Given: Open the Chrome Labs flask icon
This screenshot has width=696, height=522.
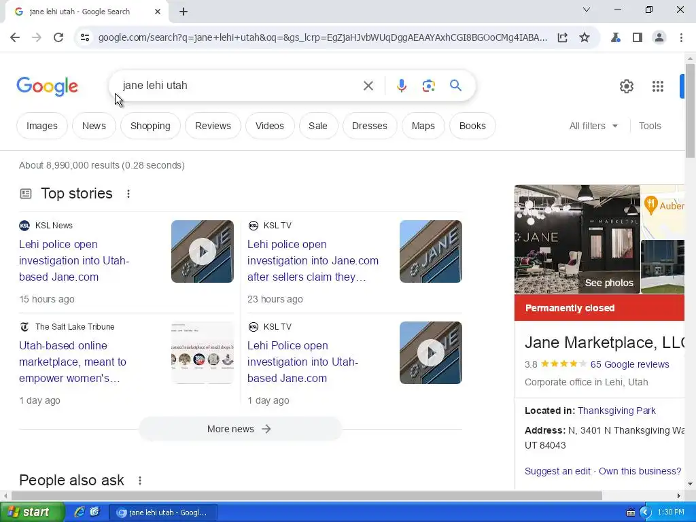Looking at the screenshot, I should 615,37.
